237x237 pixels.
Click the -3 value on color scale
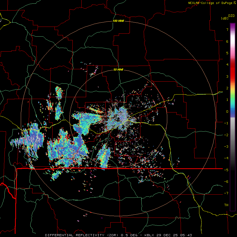(226, 147)
